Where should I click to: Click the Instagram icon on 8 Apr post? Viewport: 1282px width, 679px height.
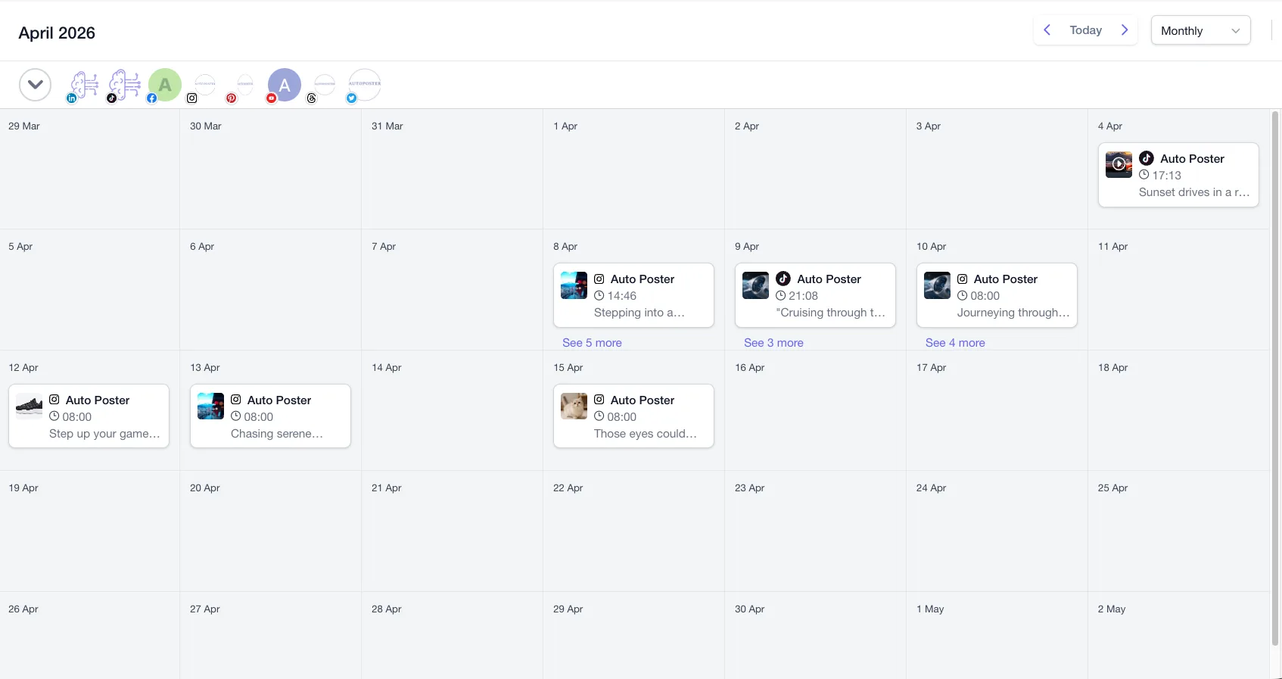coord(599,279)
